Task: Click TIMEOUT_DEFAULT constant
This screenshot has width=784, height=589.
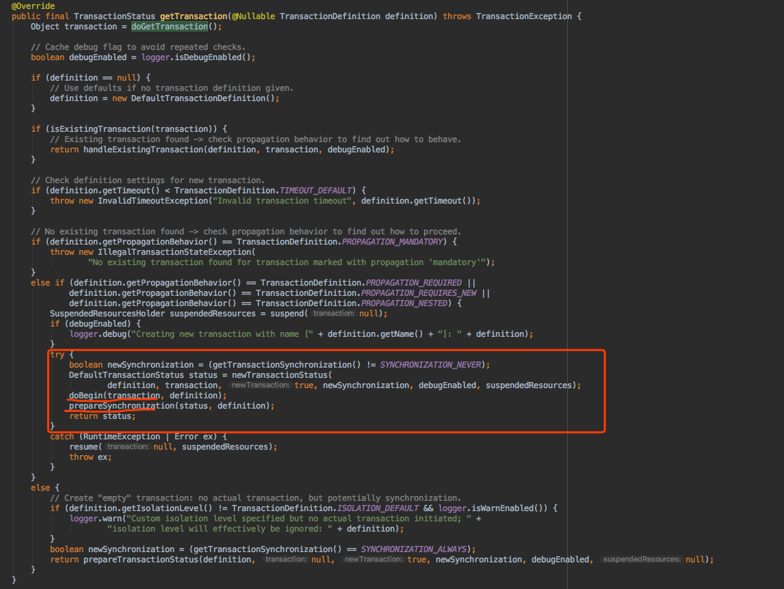Action: (x=316, y=191)
